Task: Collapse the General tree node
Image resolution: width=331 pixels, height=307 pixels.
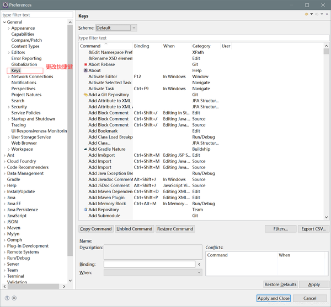Action: pos(4,22)
